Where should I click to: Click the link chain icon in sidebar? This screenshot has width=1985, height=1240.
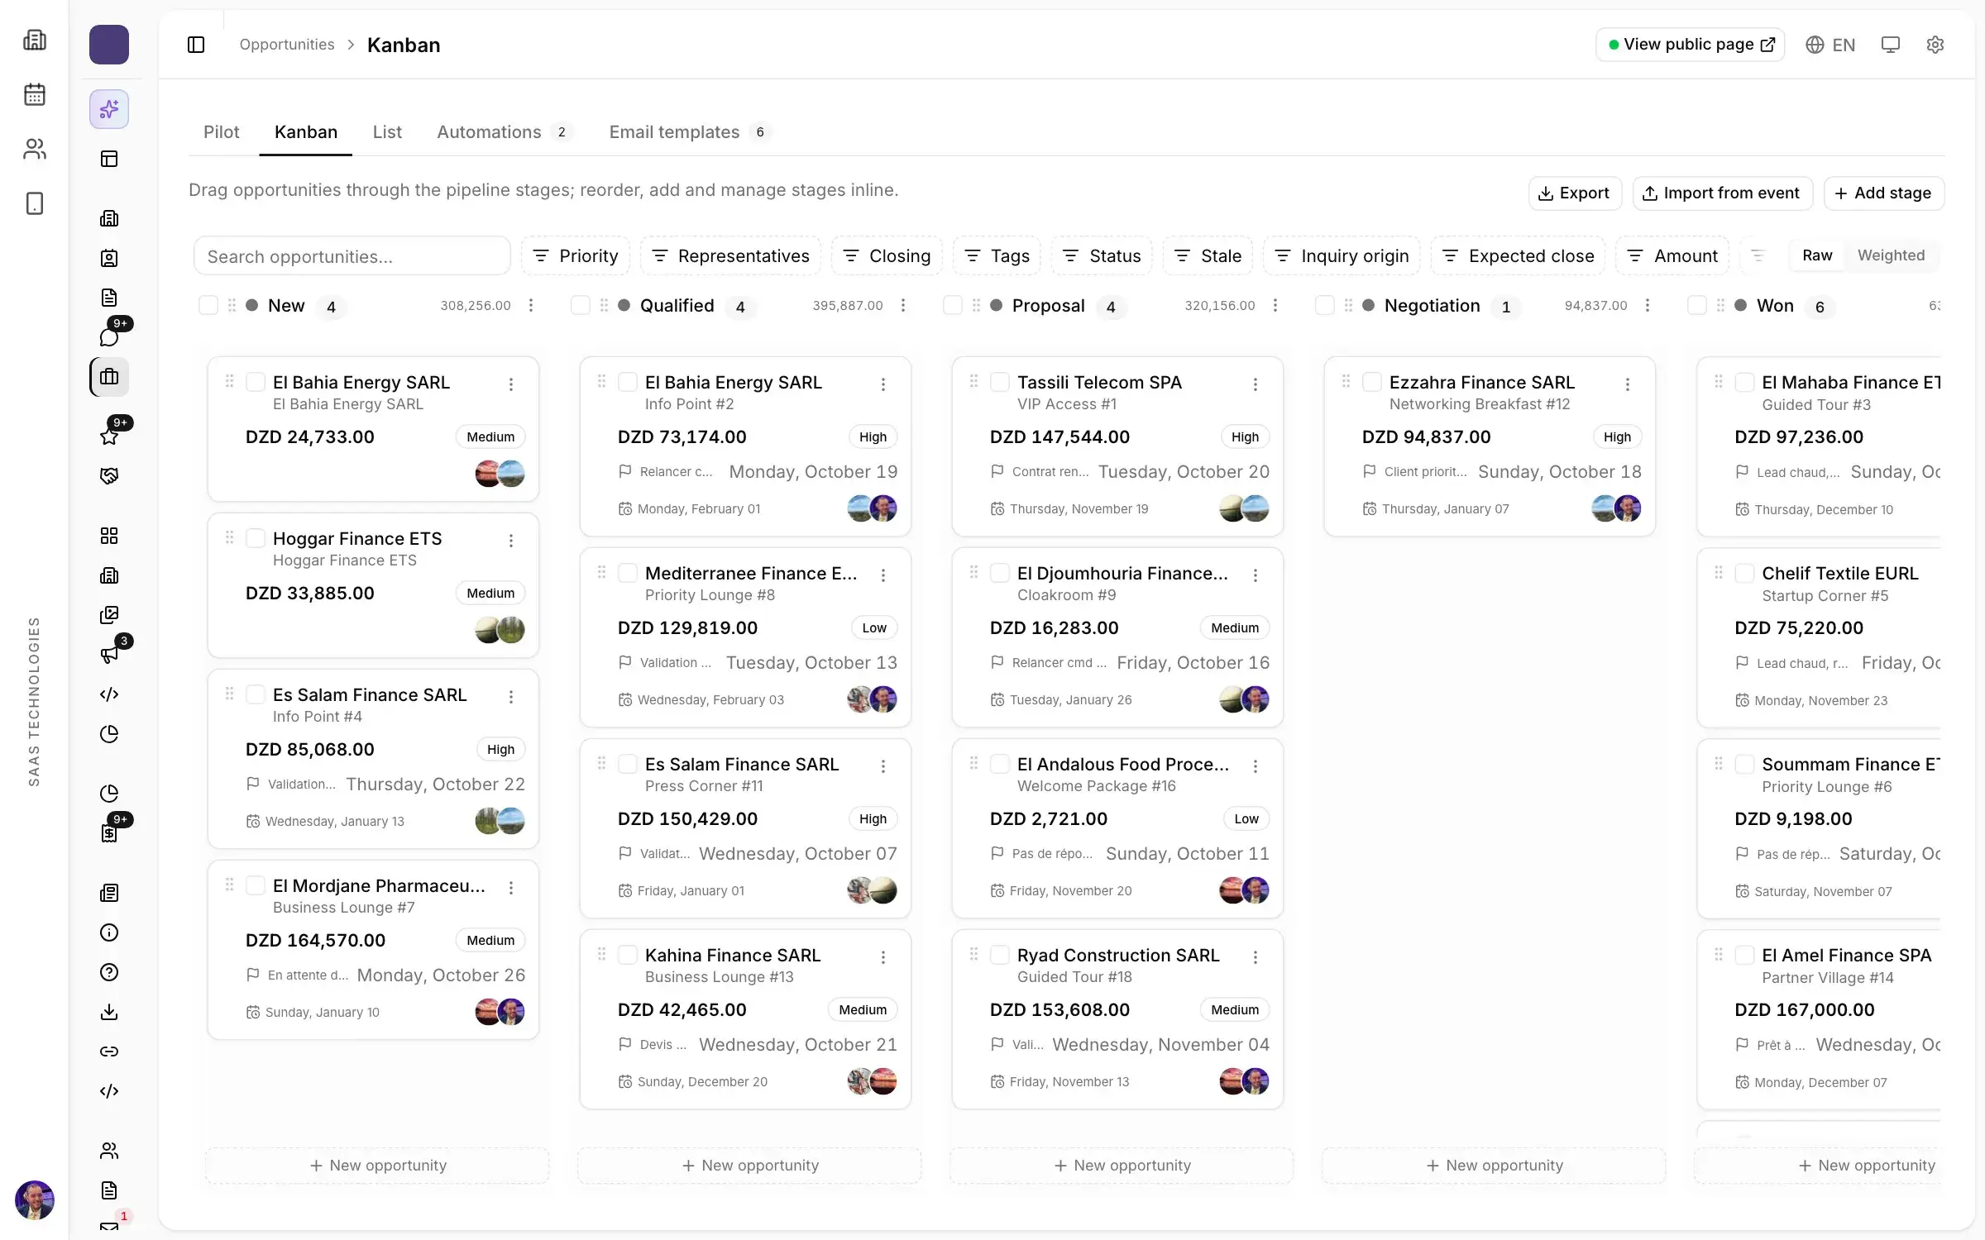click(109, 1052)
